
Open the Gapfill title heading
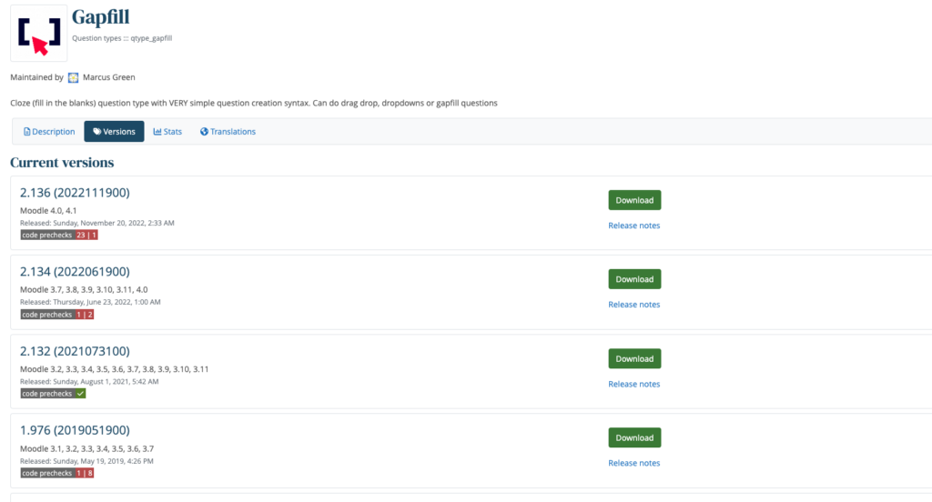click(x=100, y=17)
